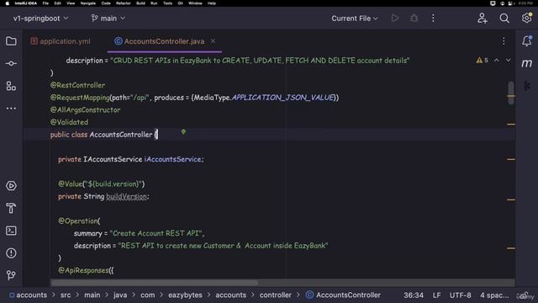Image resolution: width=538 pixels, height=303 pixels.
Task: Open Code With Me user icon
Action: (x=483, y=19)
